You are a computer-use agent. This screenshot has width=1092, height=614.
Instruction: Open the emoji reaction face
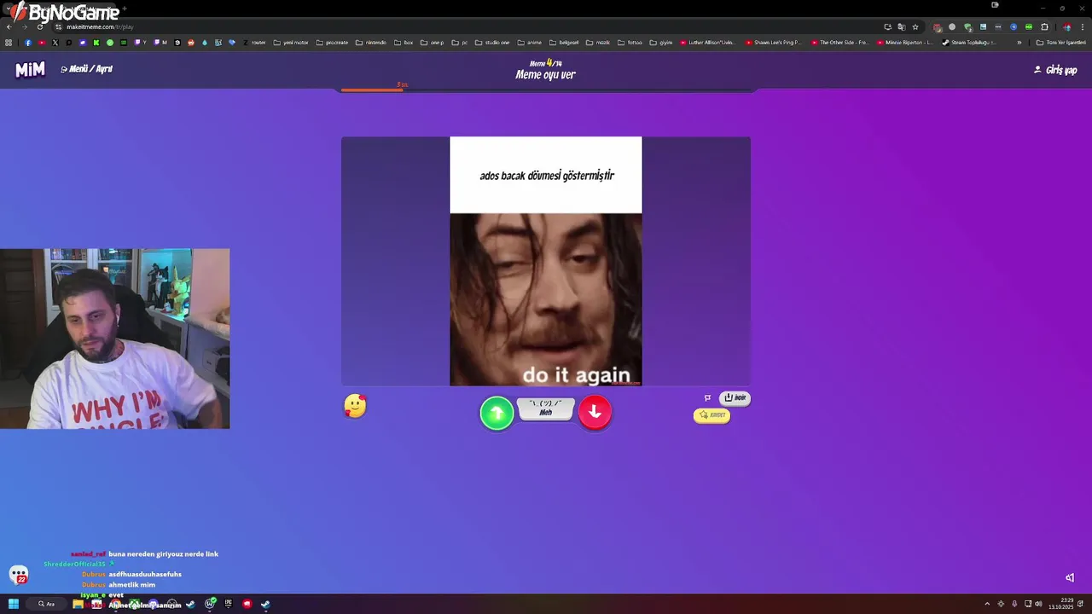tap(355, 406)
